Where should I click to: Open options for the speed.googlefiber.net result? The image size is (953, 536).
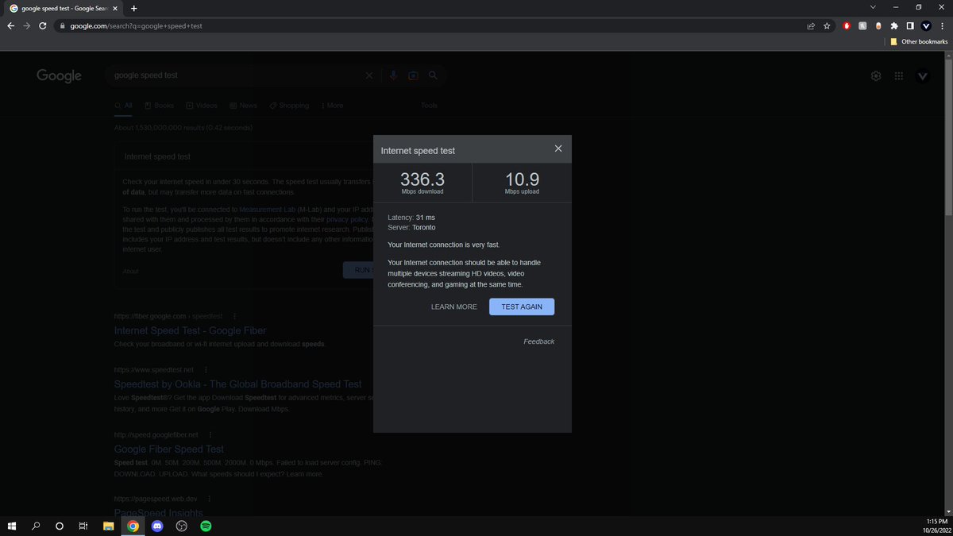[210, 434]
